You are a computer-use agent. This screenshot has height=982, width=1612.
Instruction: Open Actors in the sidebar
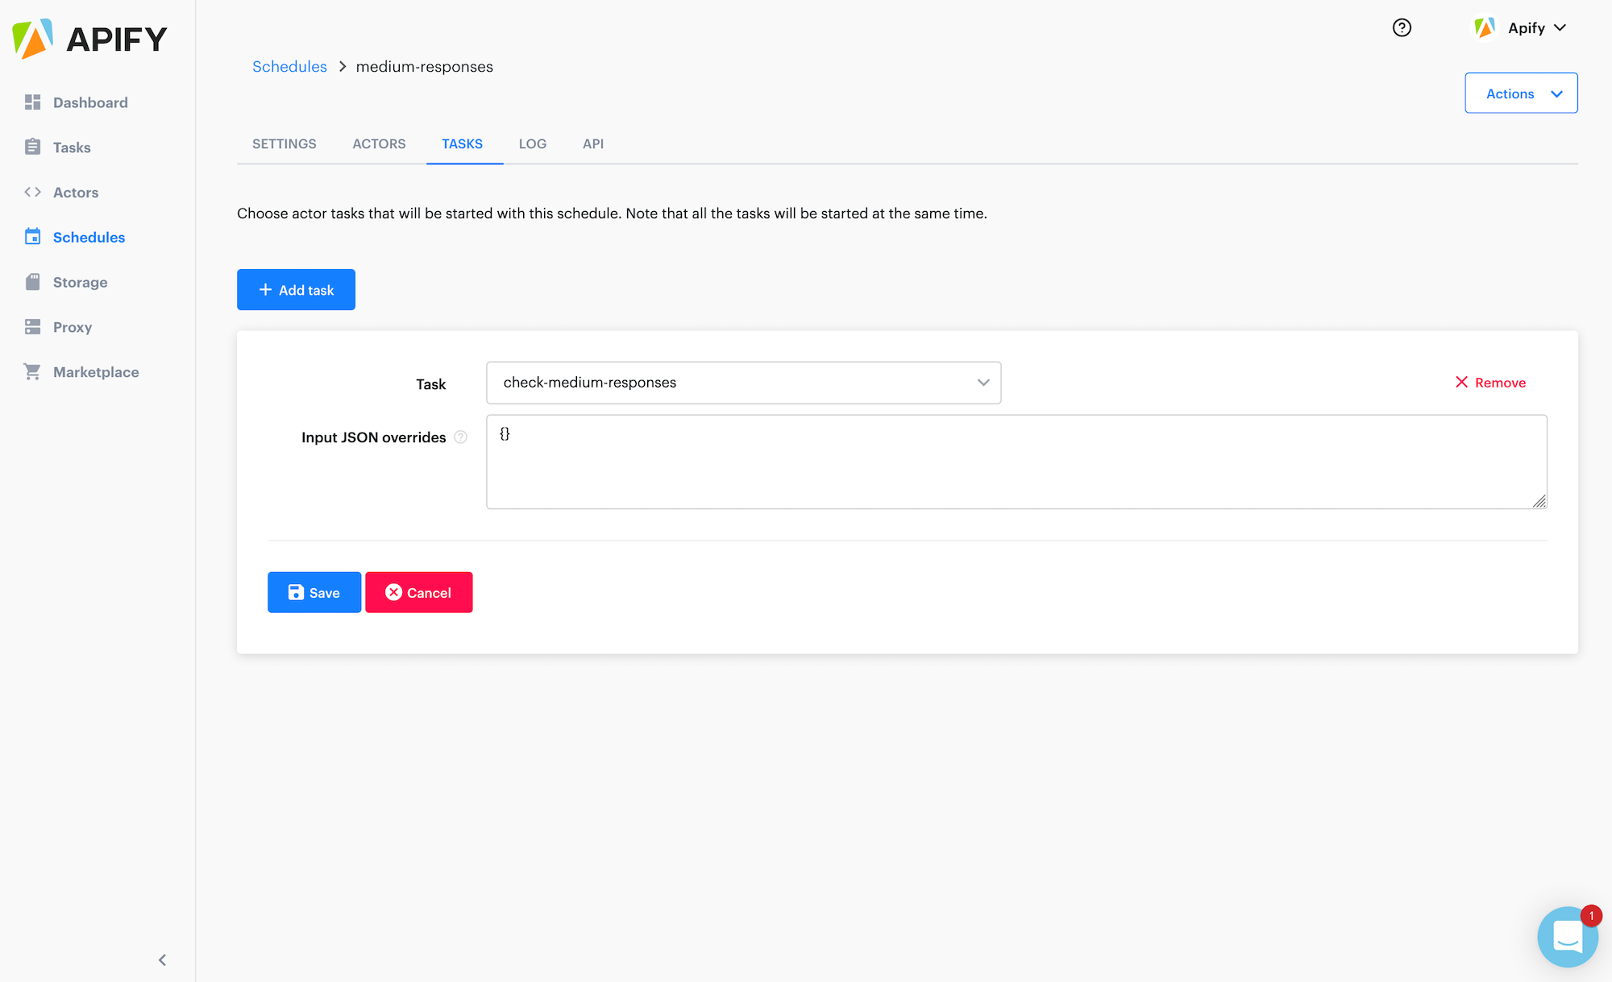coord(76,193)
